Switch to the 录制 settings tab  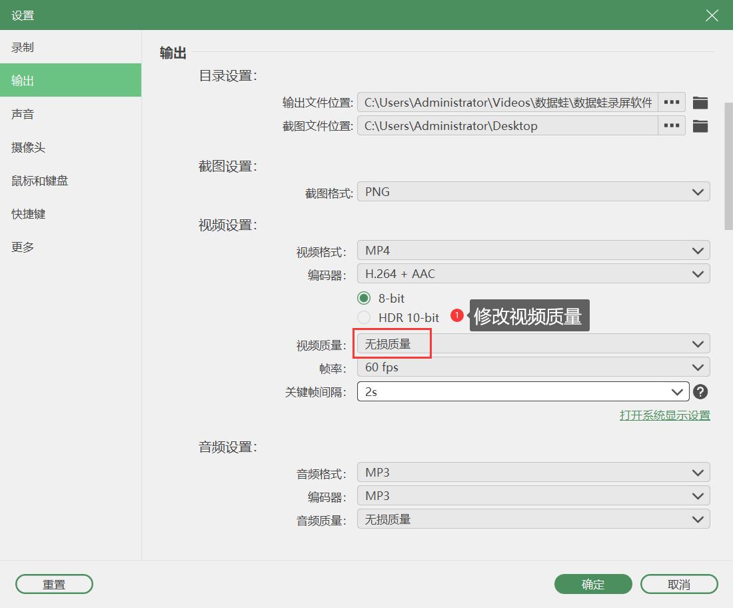tap(22, 47)
